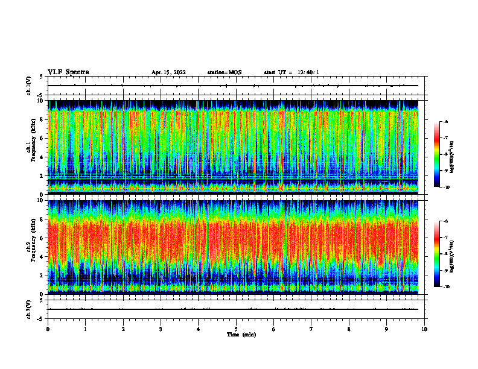Click the '-6' label on ch.1 color scale

pos(445,122)
